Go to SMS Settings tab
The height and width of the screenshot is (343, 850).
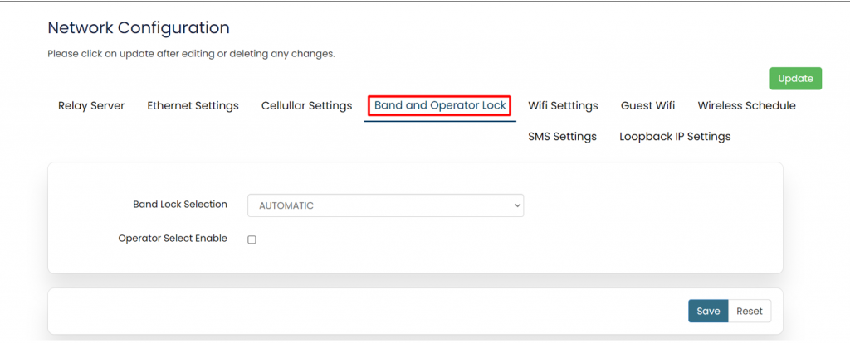point(562,136)
